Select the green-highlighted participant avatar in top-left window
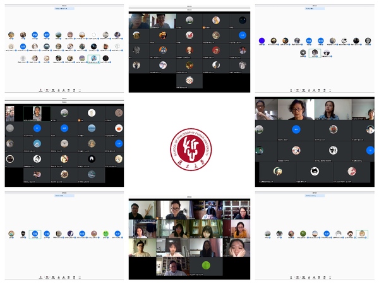Image resolution: width=379 pixels, height=284 pixels. (93, 58)
